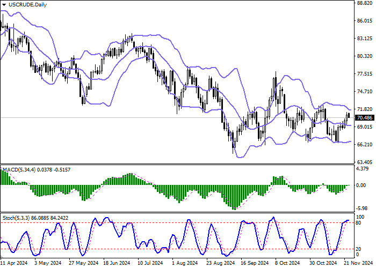Select the date label 8 Oct 2024
Viewport: 376px width, 268px height.
[287, 263]
